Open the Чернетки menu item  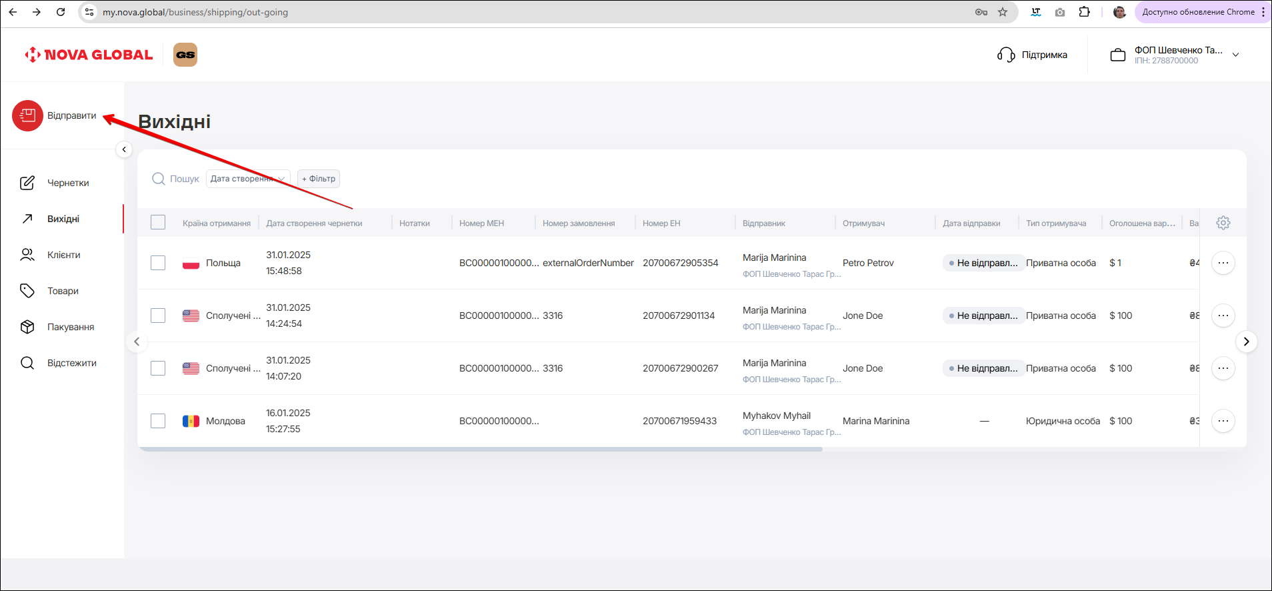(67, 183)
